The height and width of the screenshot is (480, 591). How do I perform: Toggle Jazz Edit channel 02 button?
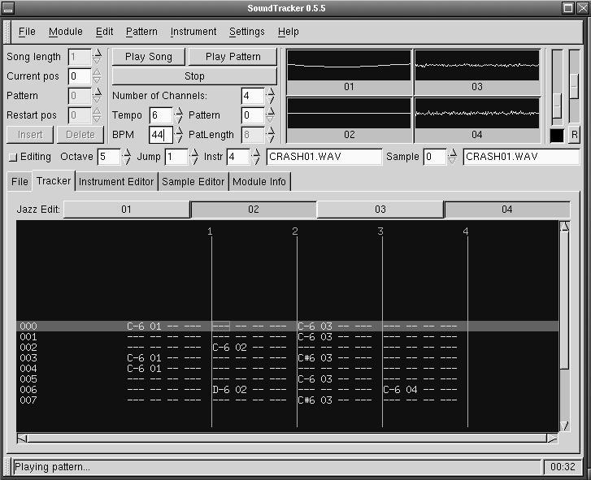click(253, 210)
